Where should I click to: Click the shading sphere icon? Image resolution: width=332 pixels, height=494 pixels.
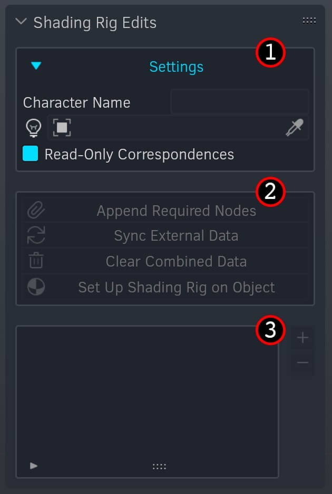click(x=36, y=287)
